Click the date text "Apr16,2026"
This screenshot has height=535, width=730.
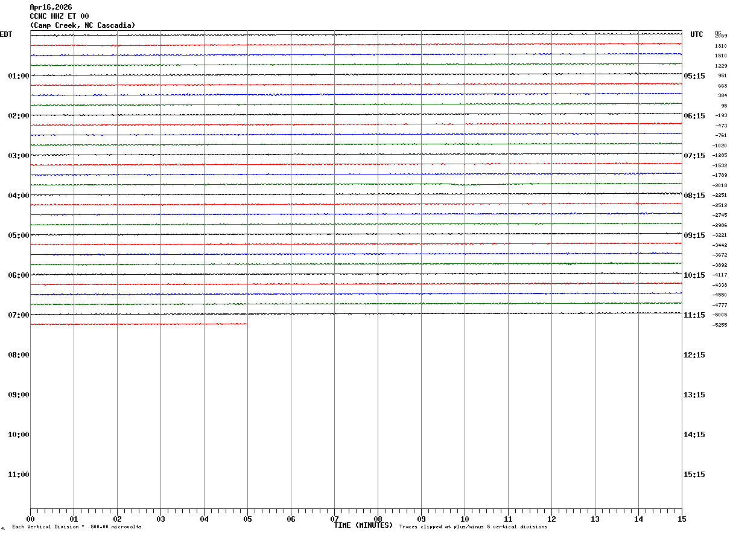tap(51, 7)
